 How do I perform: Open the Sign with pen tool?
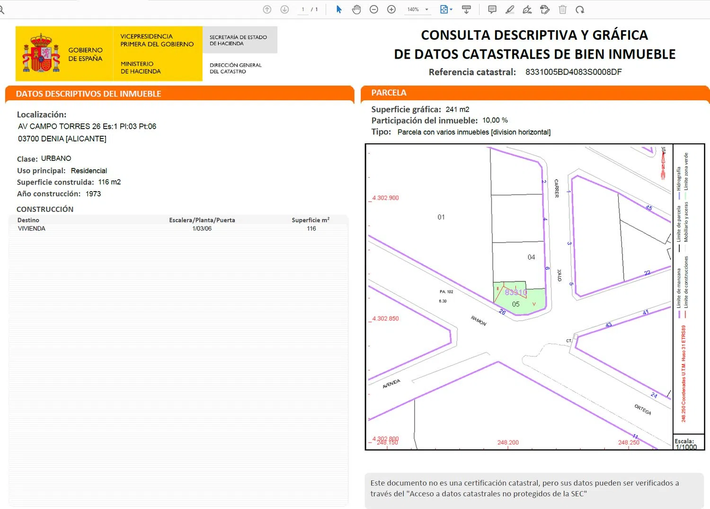[527, 9]
